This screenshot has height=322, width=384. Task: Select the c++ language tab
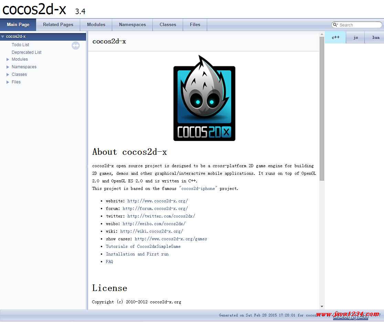click(x=335, y=37)
